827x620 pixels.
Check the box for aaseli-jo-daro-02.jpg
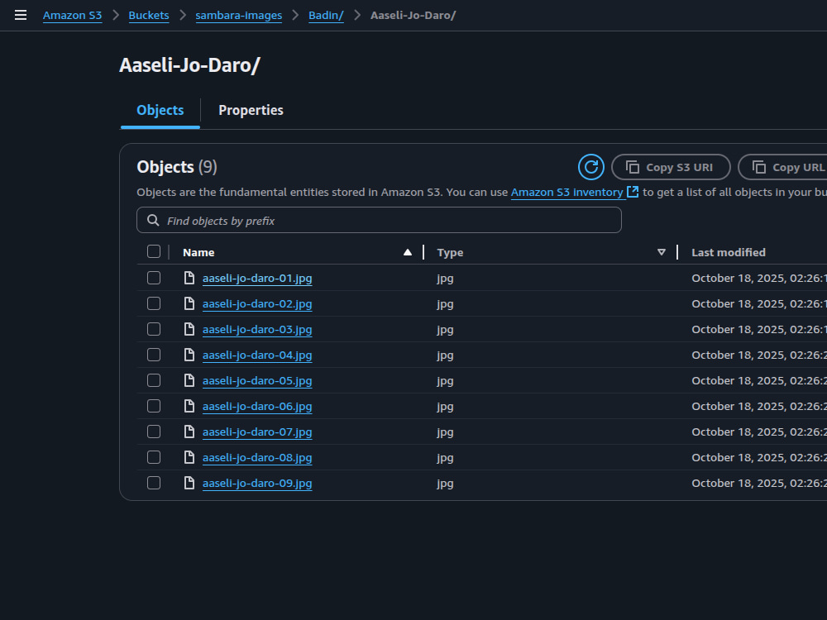coord(154,303)
